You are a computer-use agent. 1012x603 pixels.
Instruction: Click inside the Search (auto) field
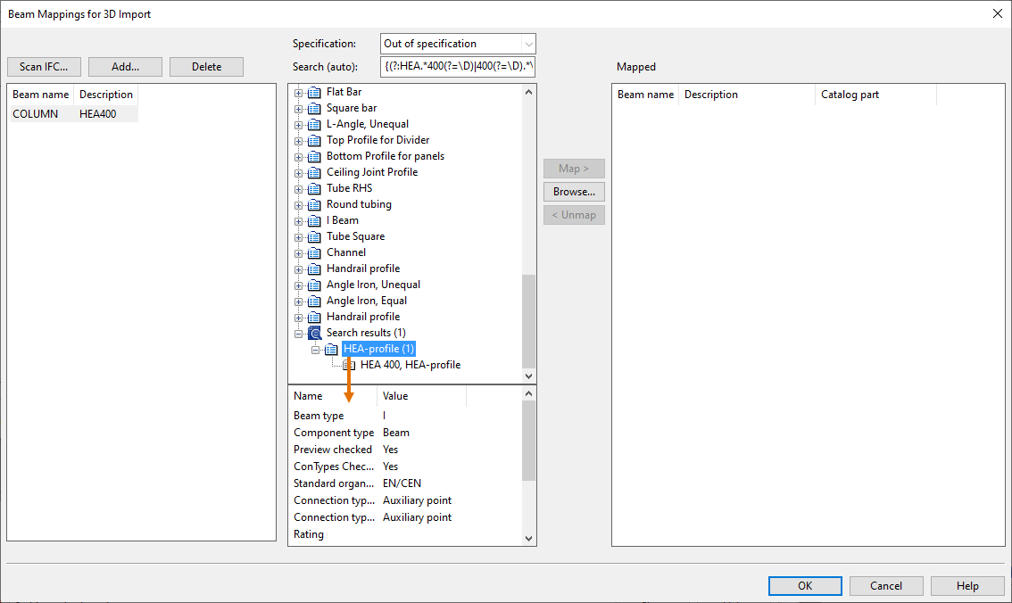coord(458,67)
